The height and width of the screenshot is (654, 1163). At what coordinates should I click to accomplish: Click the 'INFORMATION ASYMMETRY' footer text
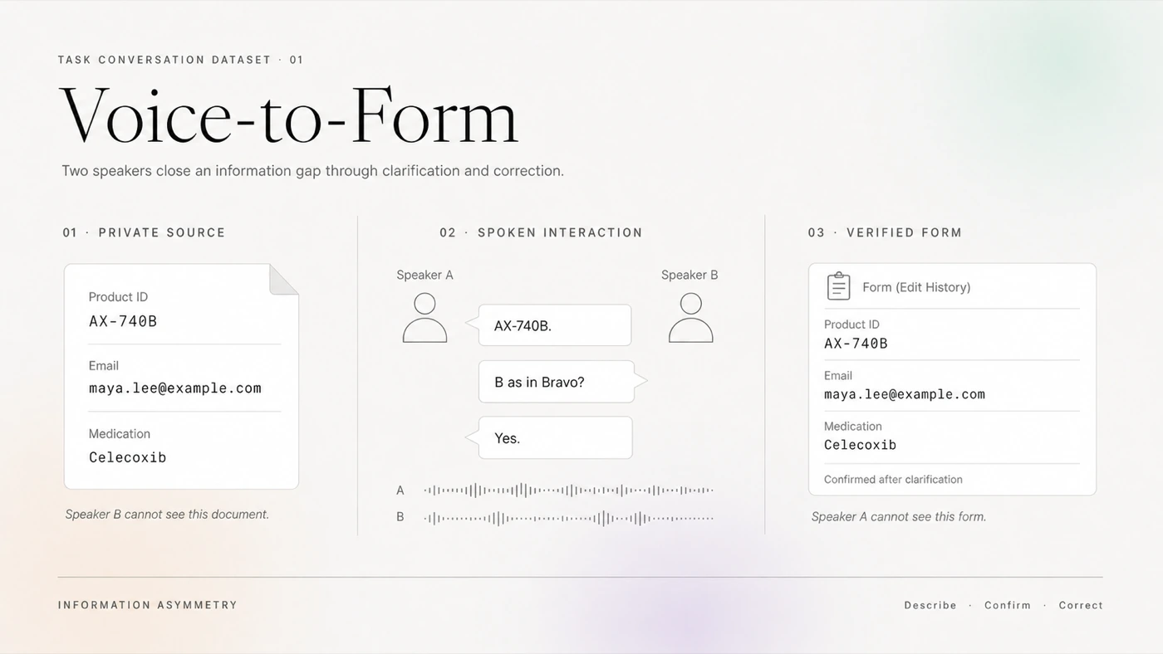point(148,605)
